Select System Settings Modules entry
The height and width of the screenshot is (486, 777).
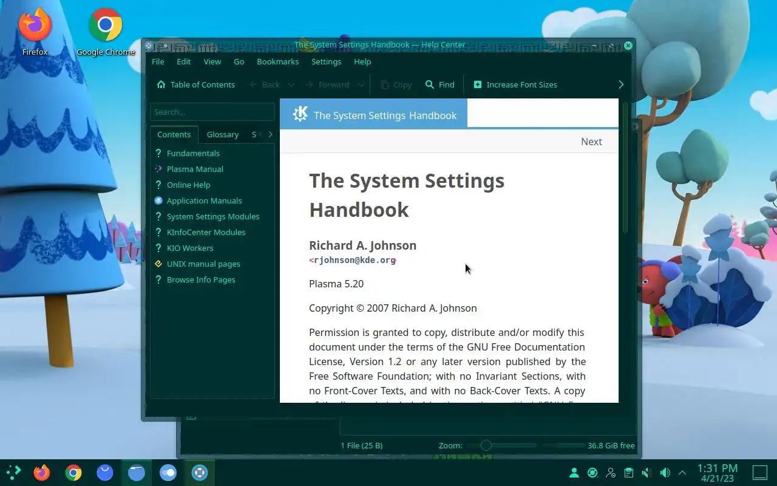(213, 216)
